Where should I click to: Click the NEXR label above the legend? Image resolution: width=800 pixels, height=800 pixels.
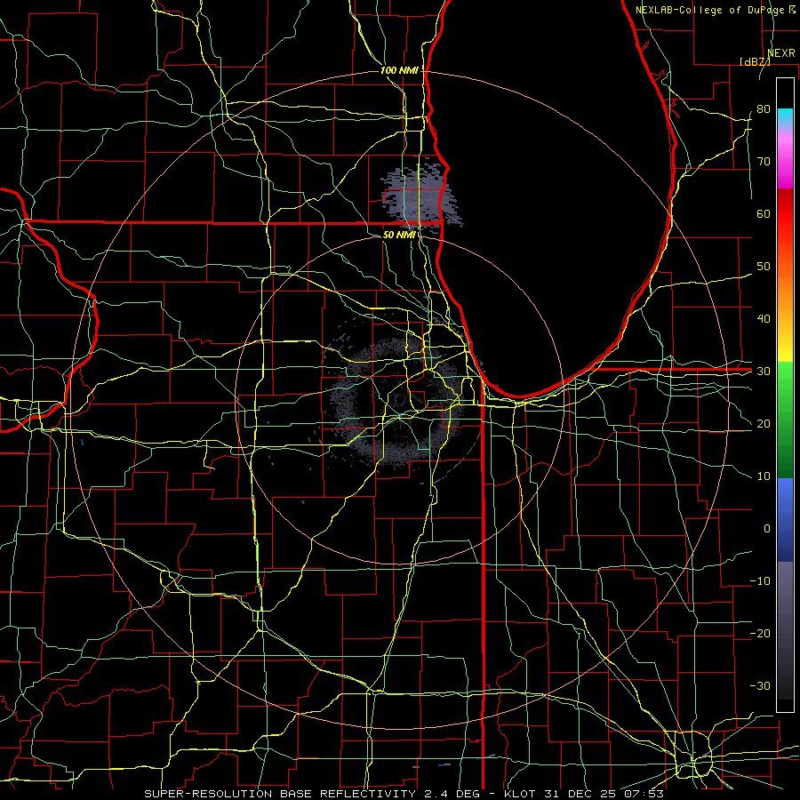point(780,53)
